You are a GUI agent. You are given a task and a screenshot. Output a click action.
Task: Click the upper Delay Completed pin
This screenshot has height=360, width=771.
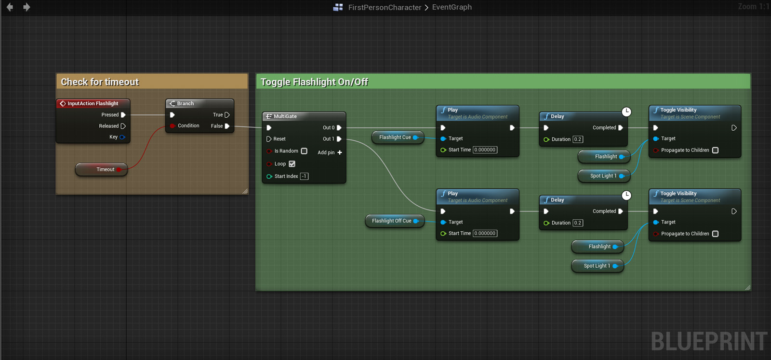(x=620, y=128)
